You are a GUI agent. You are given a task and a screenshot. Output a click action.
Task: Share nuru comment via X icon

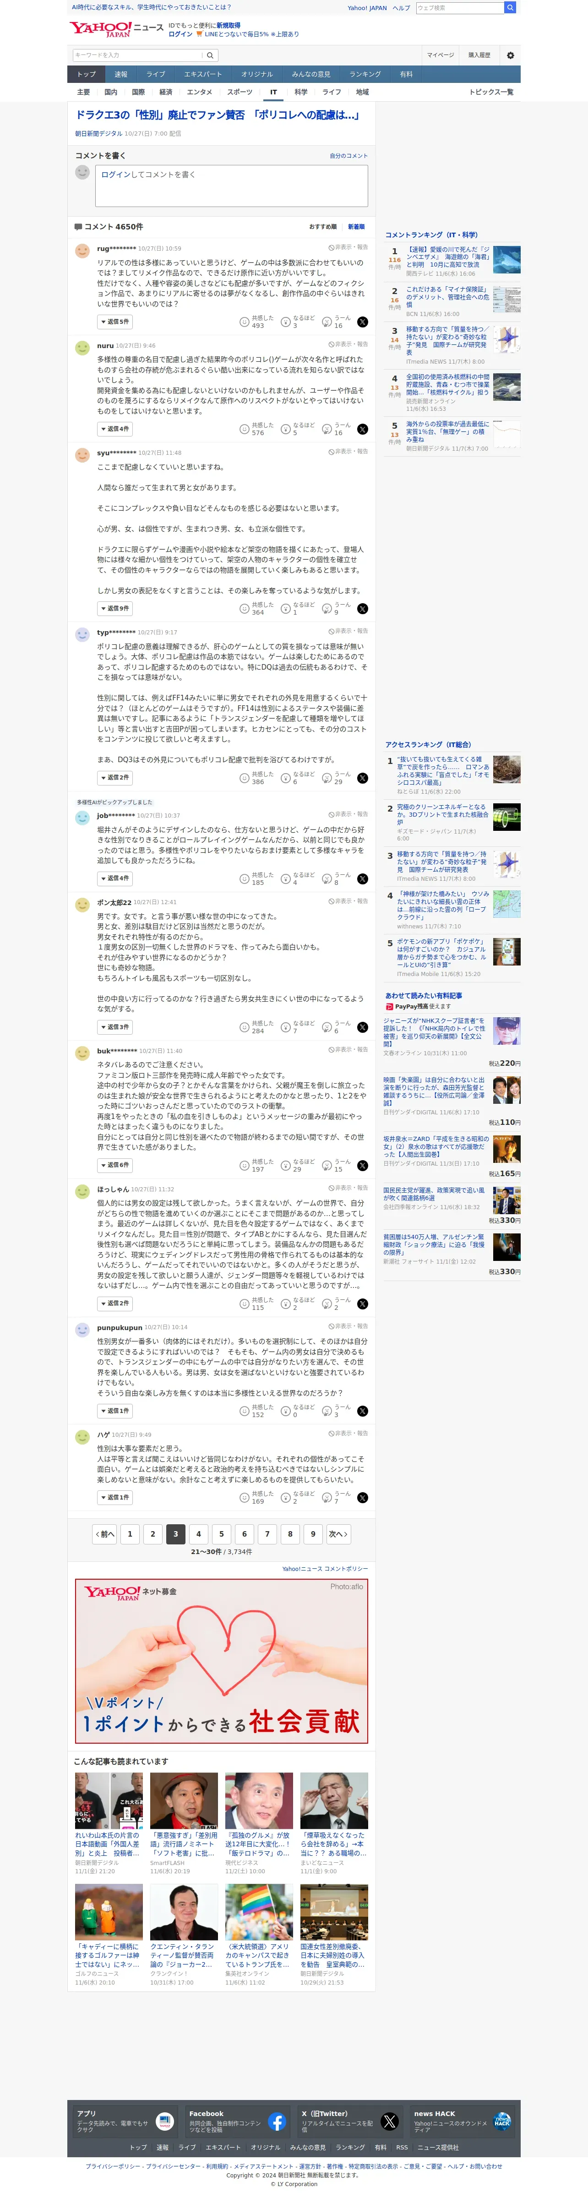[363, 429]
